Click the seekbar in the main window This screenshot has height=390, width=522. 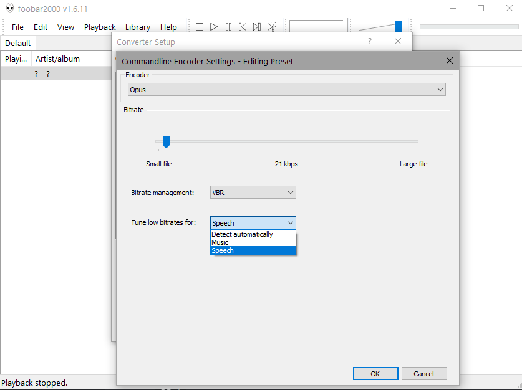[469, 27]
